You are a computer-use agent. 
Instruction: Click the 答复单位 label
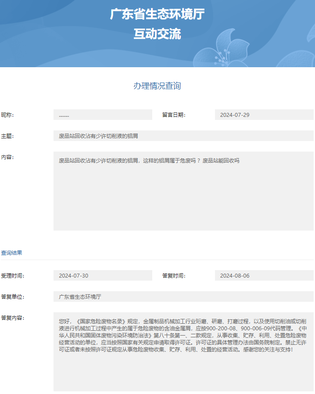tap(12, 297)
